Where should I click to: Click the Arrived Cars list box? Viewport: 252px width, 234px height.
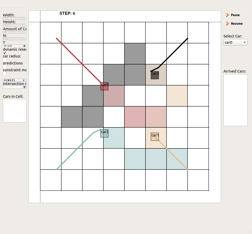(235, 100)
